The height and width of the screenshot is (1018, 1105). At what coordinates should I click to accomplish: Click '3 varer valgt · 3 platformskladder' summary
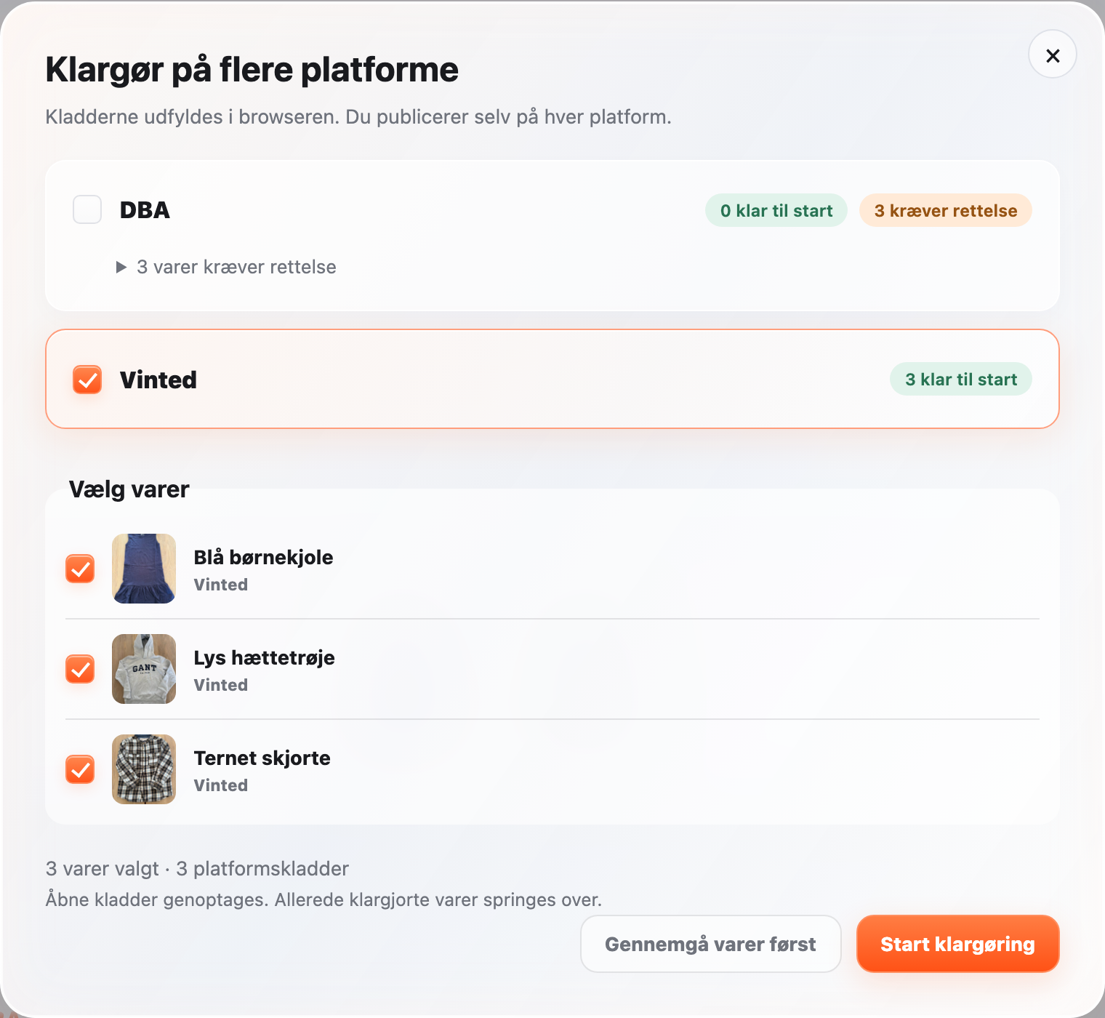coord(197,868)
